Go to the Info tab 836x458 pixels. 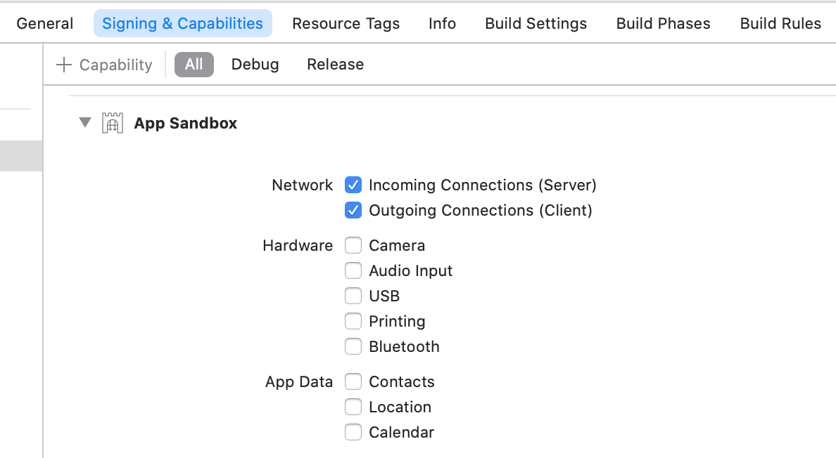click(442, 23)
